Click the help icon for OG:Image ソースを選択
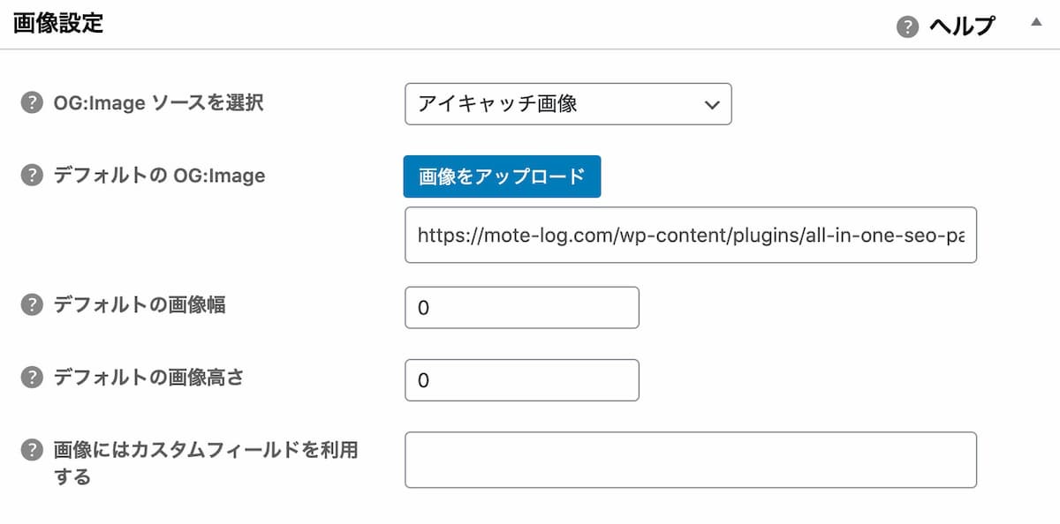This screenshot has width=1060, height=524. [32, 103]
